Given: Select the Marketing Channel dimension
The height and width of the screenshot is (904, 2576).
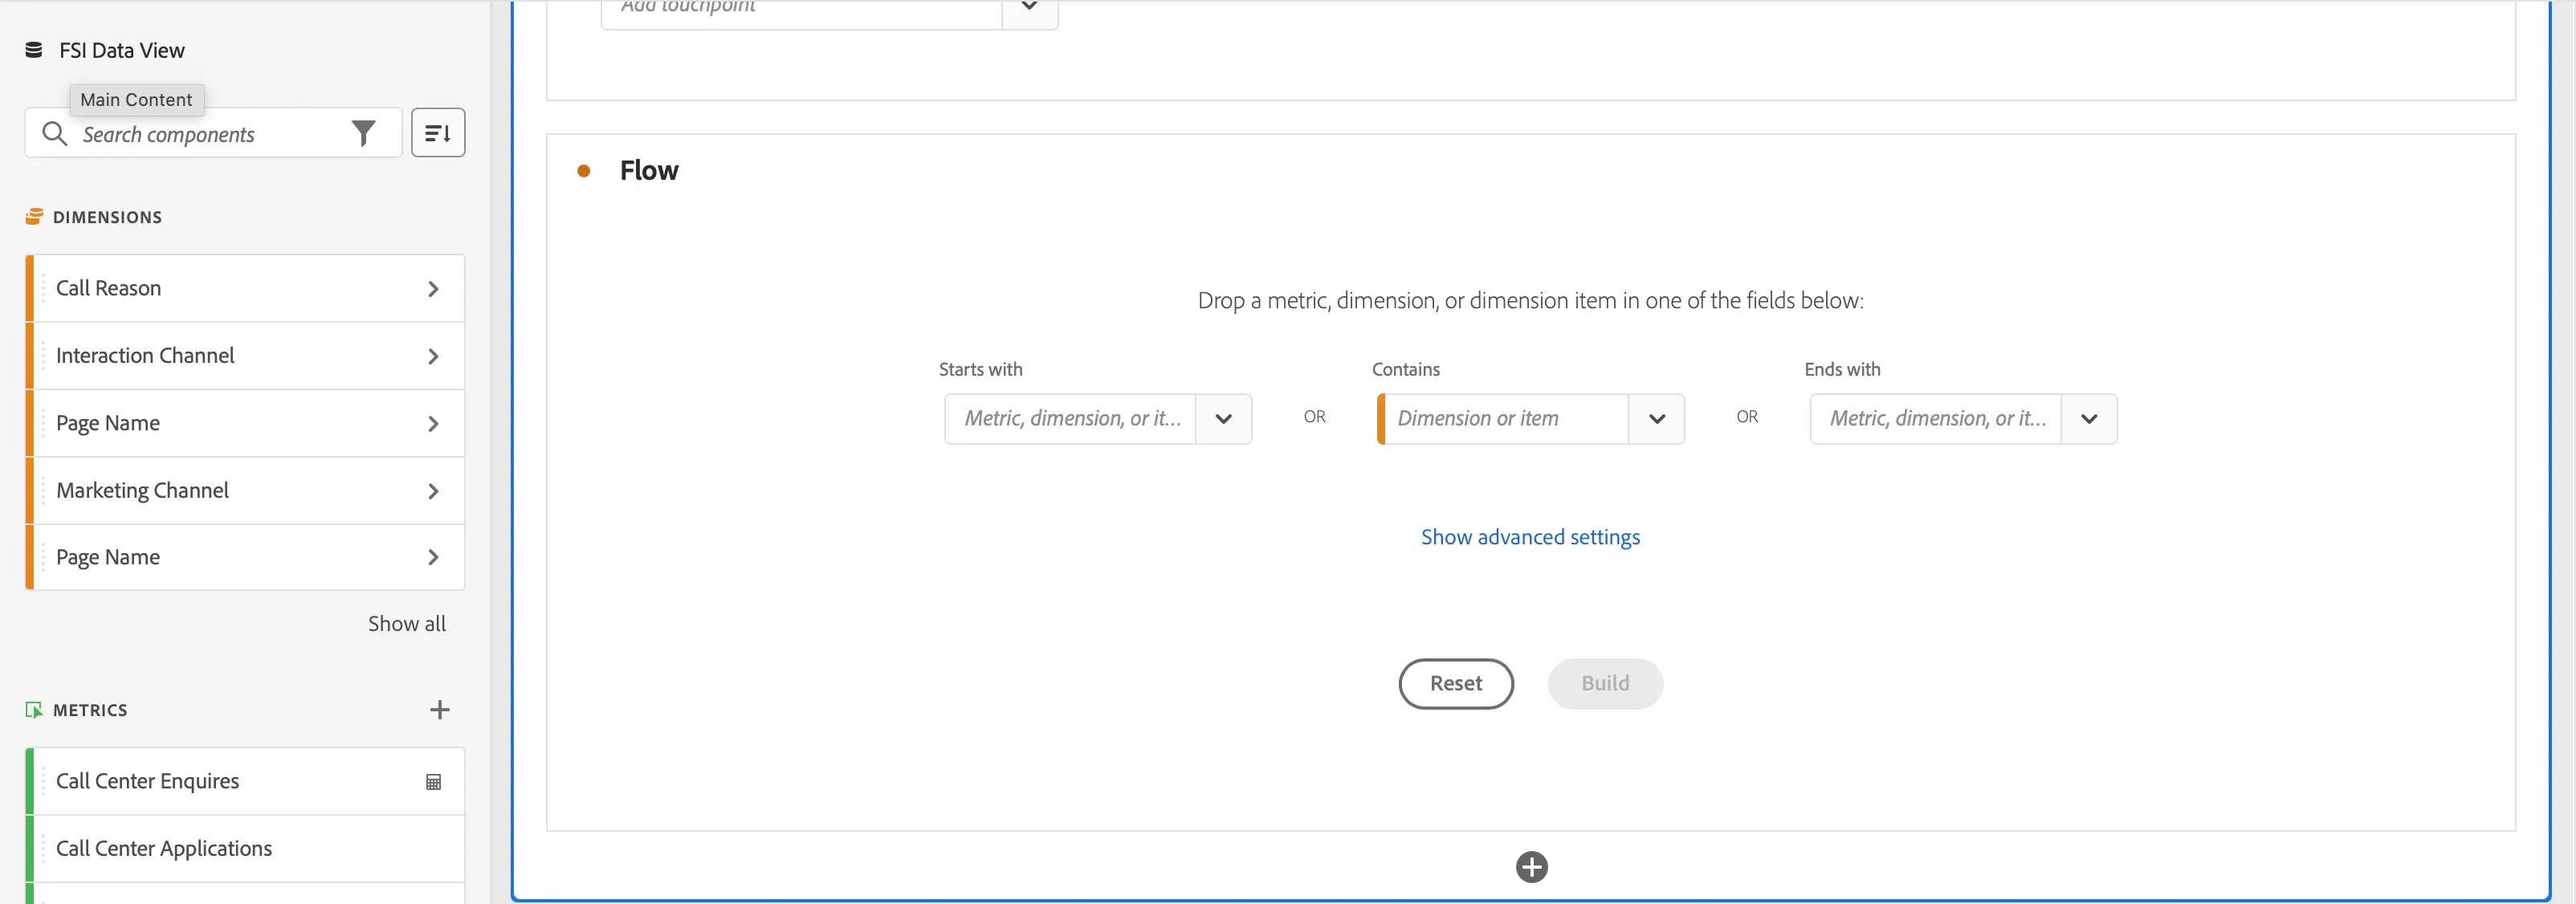Looking at the screenshot, I should click(x=245, y=491).
